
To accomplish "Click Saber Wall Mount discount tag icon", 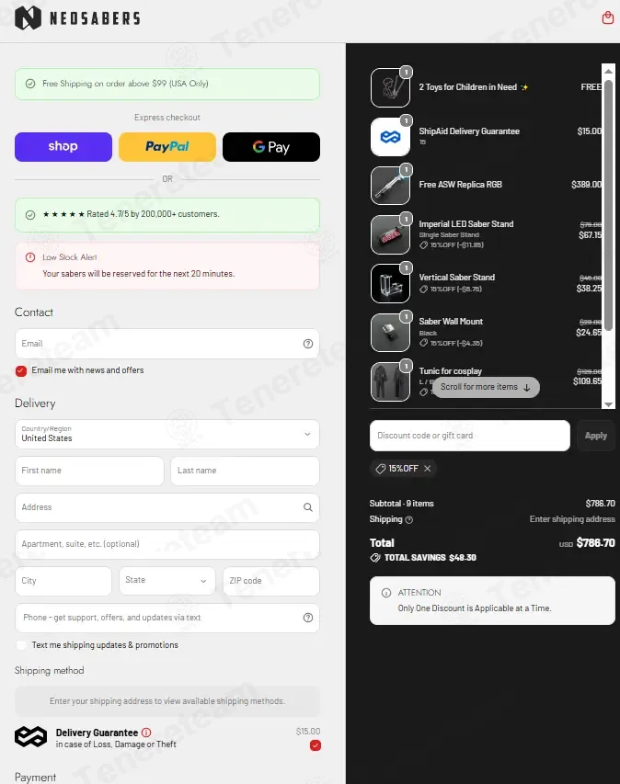I will 423,343.
